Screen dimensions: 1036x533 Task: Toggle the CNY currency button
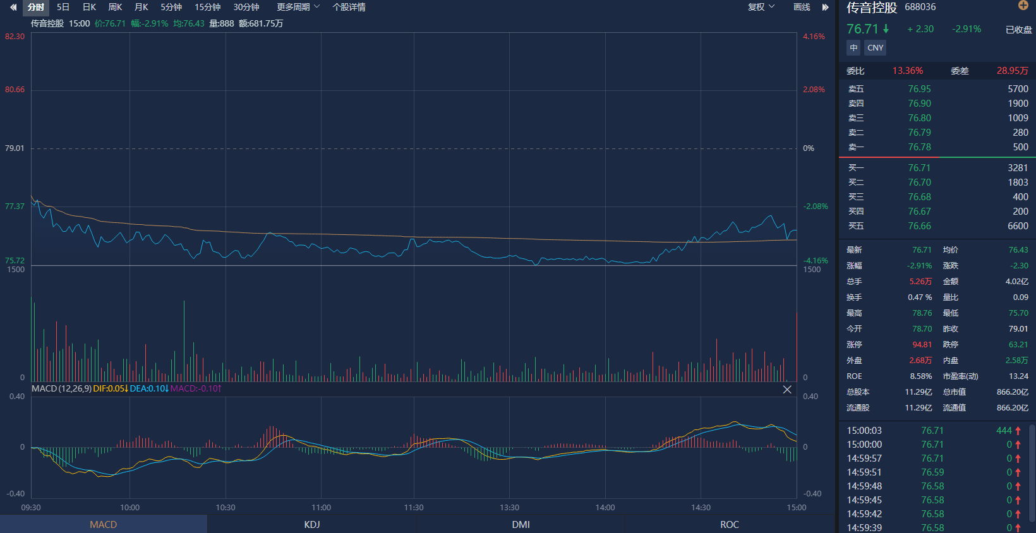coord(875,48)
